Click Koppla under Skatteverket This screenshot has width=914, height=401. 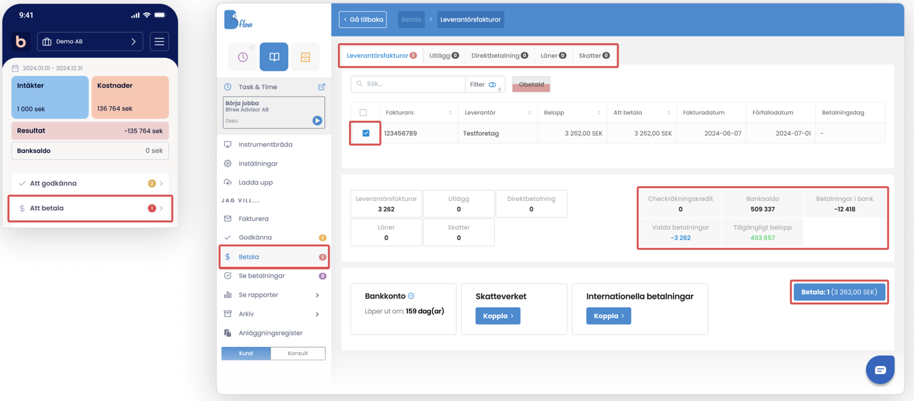pyautogui.click(x=498, y=316)
